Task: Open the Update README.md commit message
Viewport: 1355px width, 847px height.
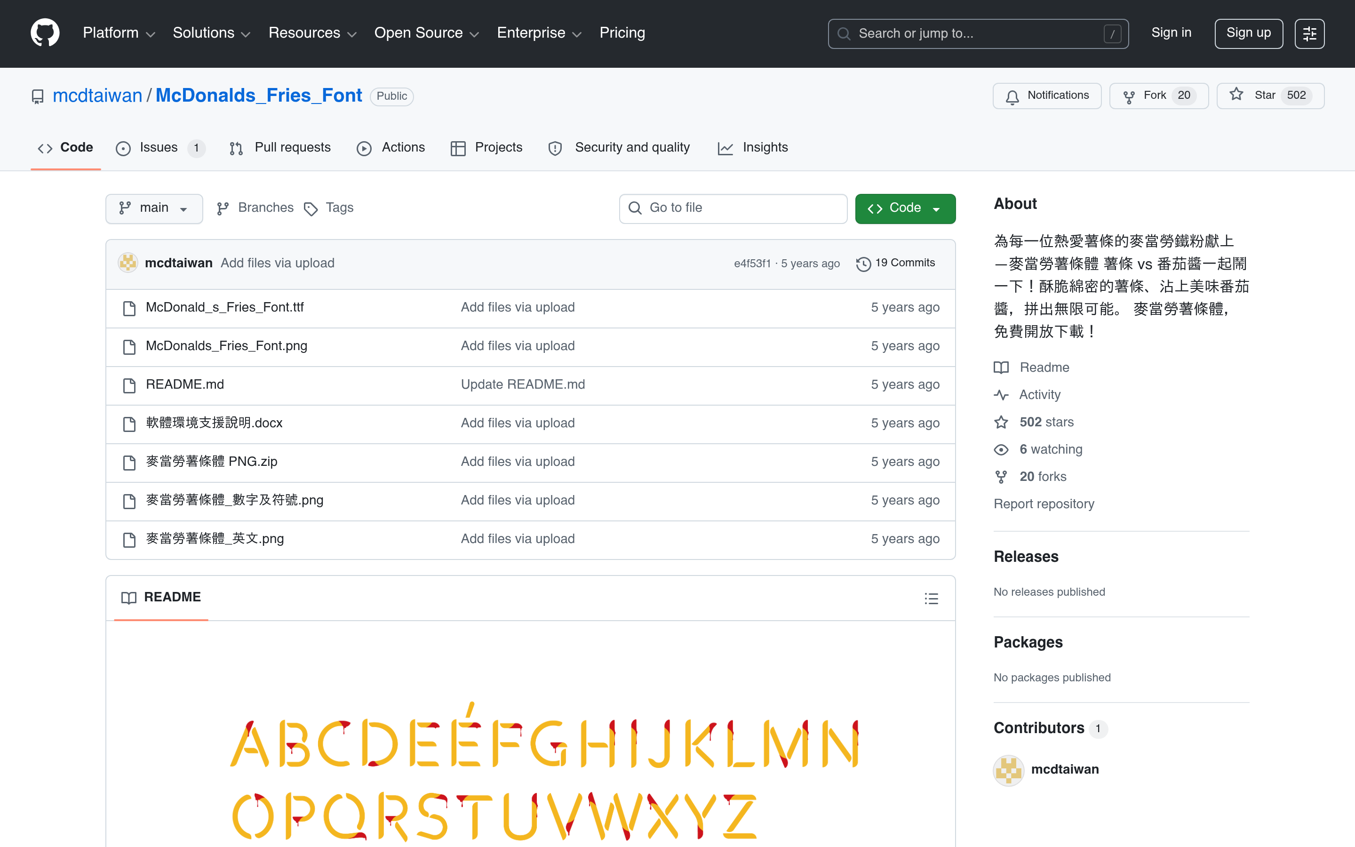Action: (522, 384)
